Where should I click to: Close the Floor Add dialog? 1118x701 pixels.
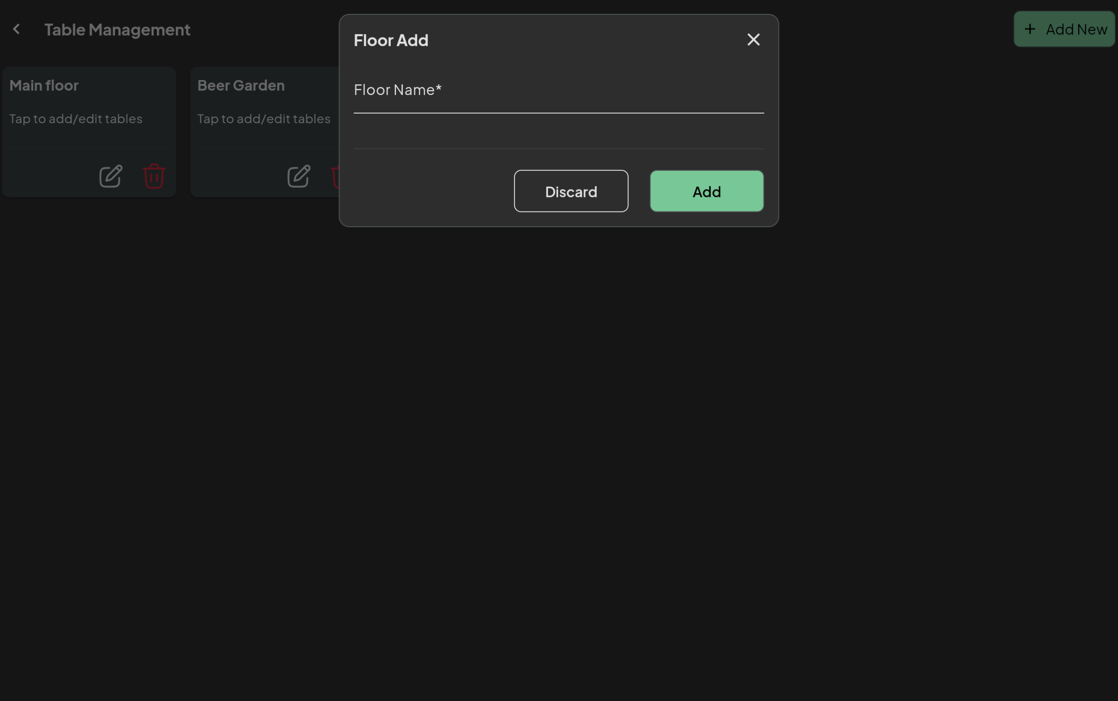click(753, 40)
